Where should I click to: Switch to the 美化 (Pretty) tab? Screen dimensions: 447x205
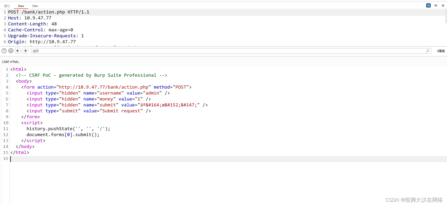click(x=7, y=6)
